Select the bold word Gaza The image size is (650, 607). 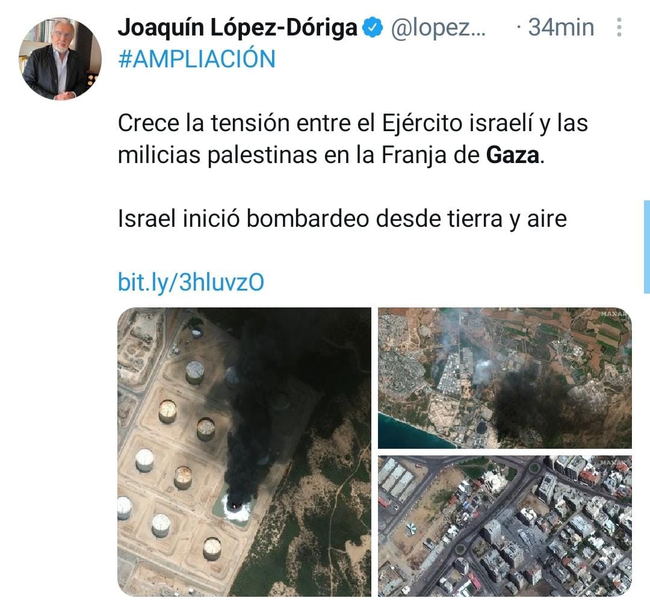(513, 155)
